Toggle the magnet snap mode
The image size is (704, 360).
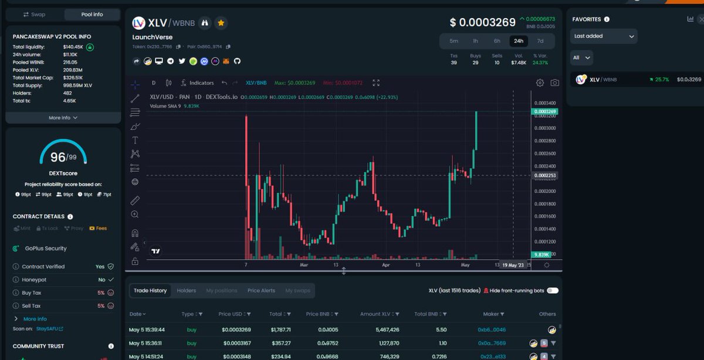[x=135, y=233]
